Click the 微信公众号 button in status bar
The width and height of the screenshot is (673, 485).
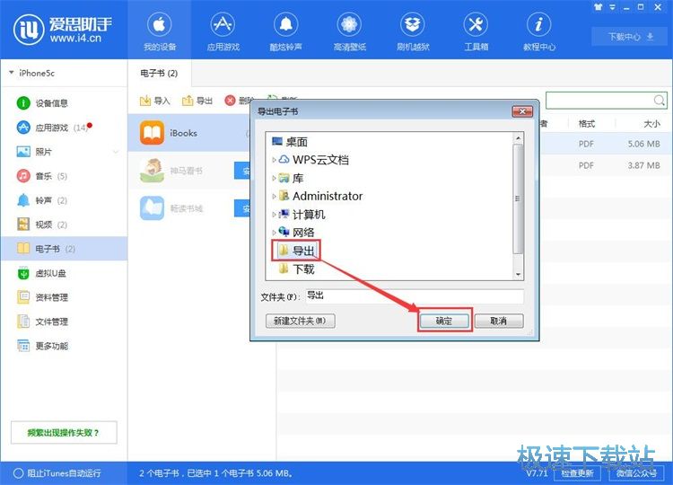[x=637, y=473]
